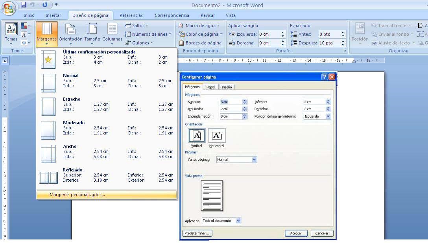Viewport: 428px width, 243px height.
Task: Click the Encuadernación spinner arrows
Action: click(245, 116)
